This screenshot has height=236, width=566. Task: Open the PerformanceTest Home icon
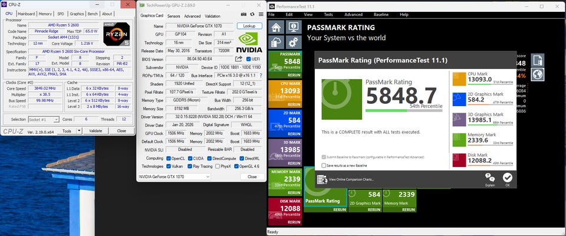pyautogui.click(x=276, y=27)
